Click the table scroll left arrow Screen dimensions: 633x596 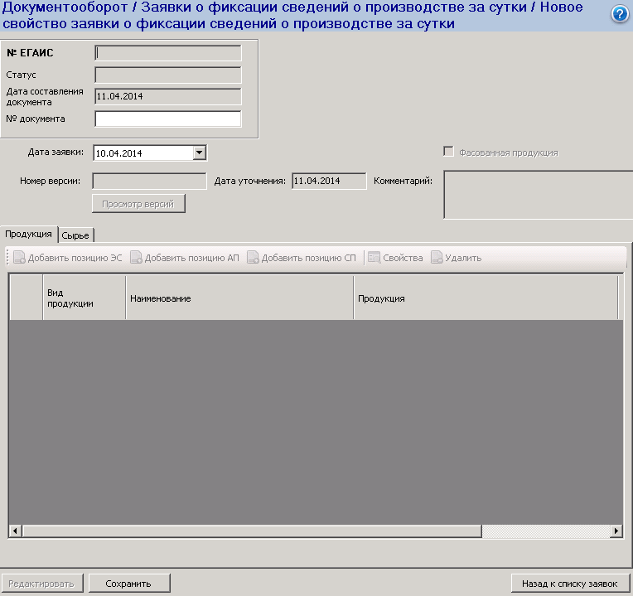[16, 531]
